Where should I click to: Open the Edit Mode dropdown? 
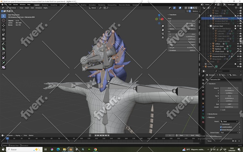tap(12, 8)
